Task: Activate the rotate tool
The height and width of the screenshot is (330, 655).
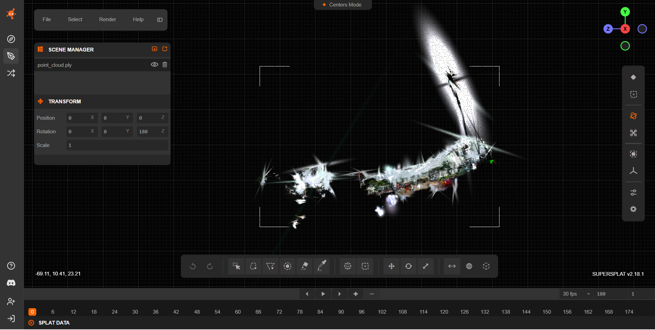Action: (408, 266)
